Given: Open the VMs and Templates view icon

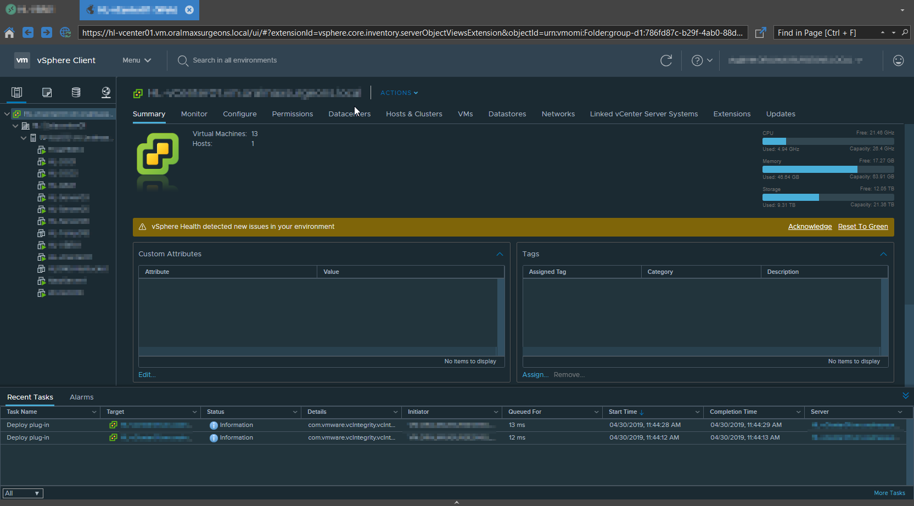Looking at the screenshot, I should pos(47,92).
